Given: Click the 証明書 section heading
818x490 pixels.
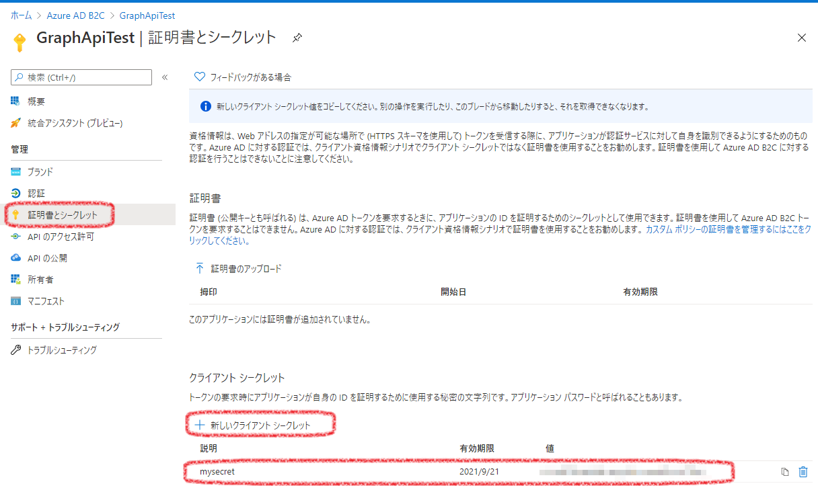Looking at the screenshot, I should coord(205,198).
